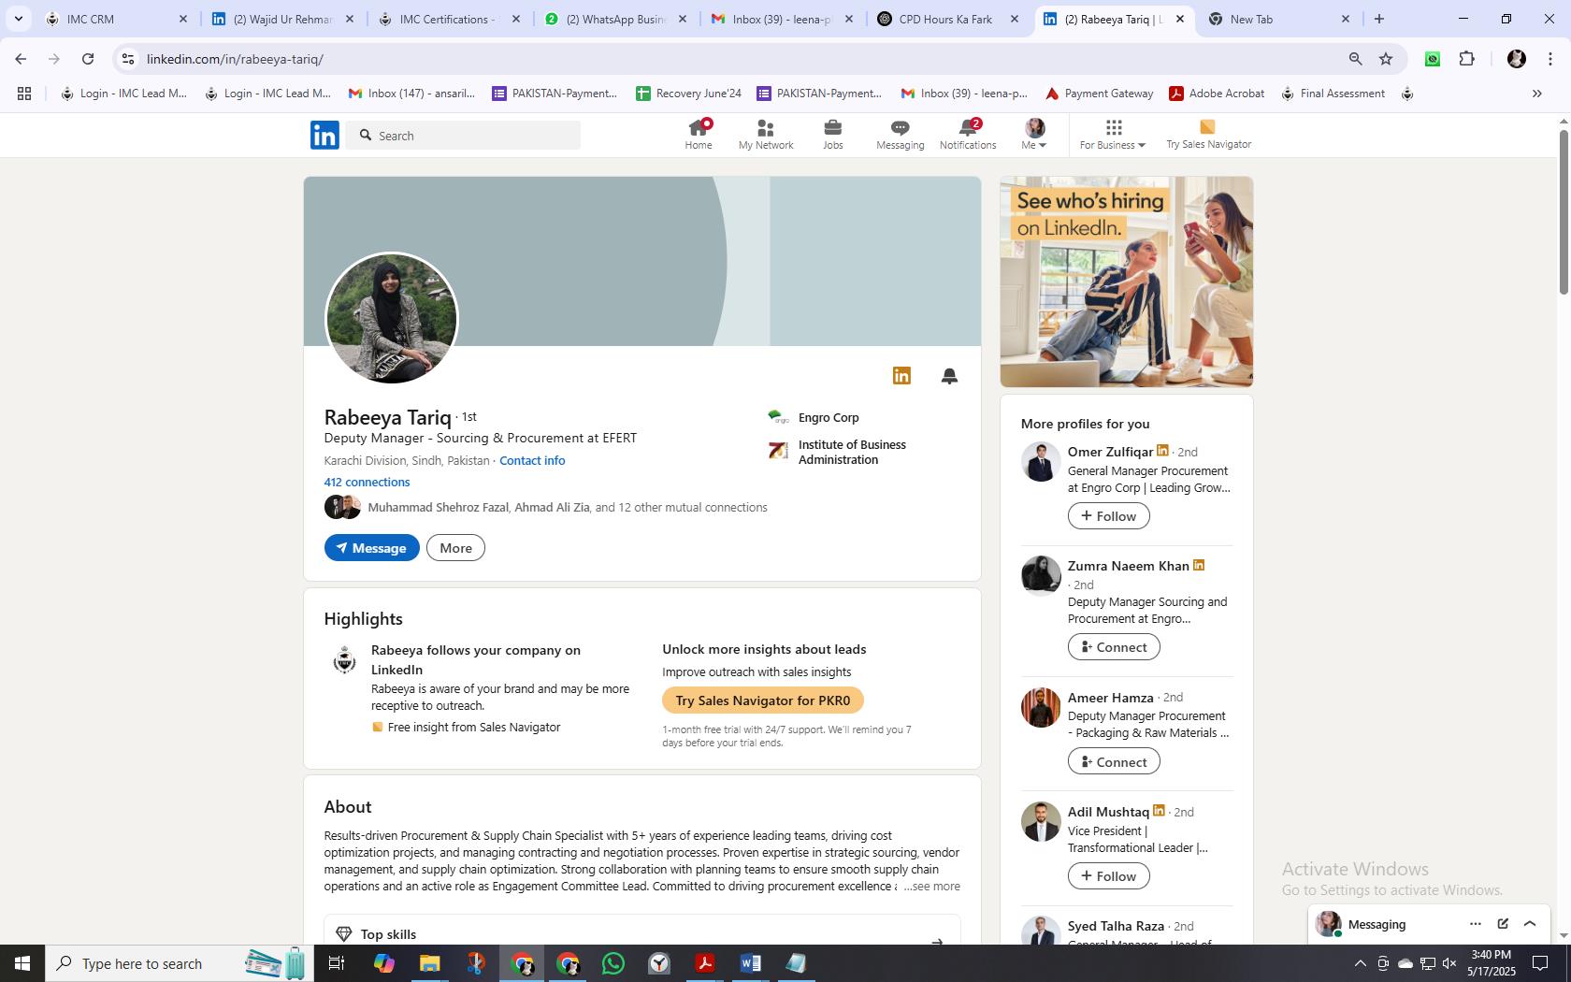This screenshot has height=982, width=1571.
Task: Open the tab search dropdown arrow
Action: 18,19
